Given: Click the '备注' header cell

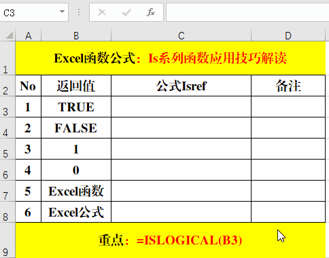Looking at the screenshot, I should coord(288,86).
